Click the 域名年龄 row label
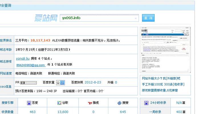The height and width of the screenshot is (114, 201). [x=6, y=50]
